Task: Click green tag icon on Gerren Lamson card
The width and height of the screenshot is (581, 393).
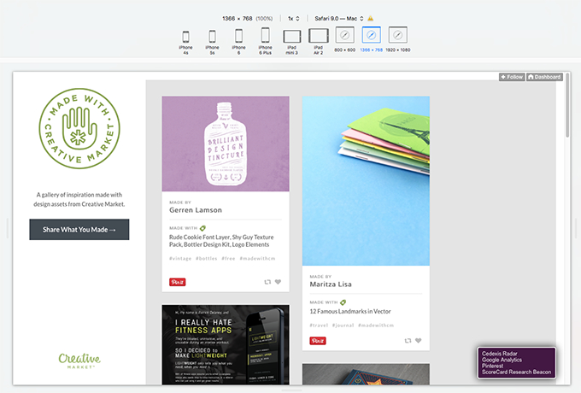Action: click(x=202, y=228)
